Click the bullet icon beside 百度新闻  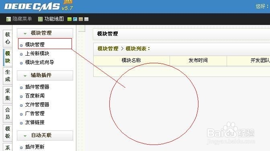[x=21, y=97]
